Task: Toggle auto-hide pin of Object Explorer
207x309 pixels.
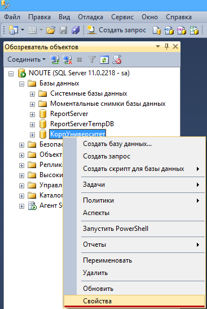Action: click(x=166, y=47)
